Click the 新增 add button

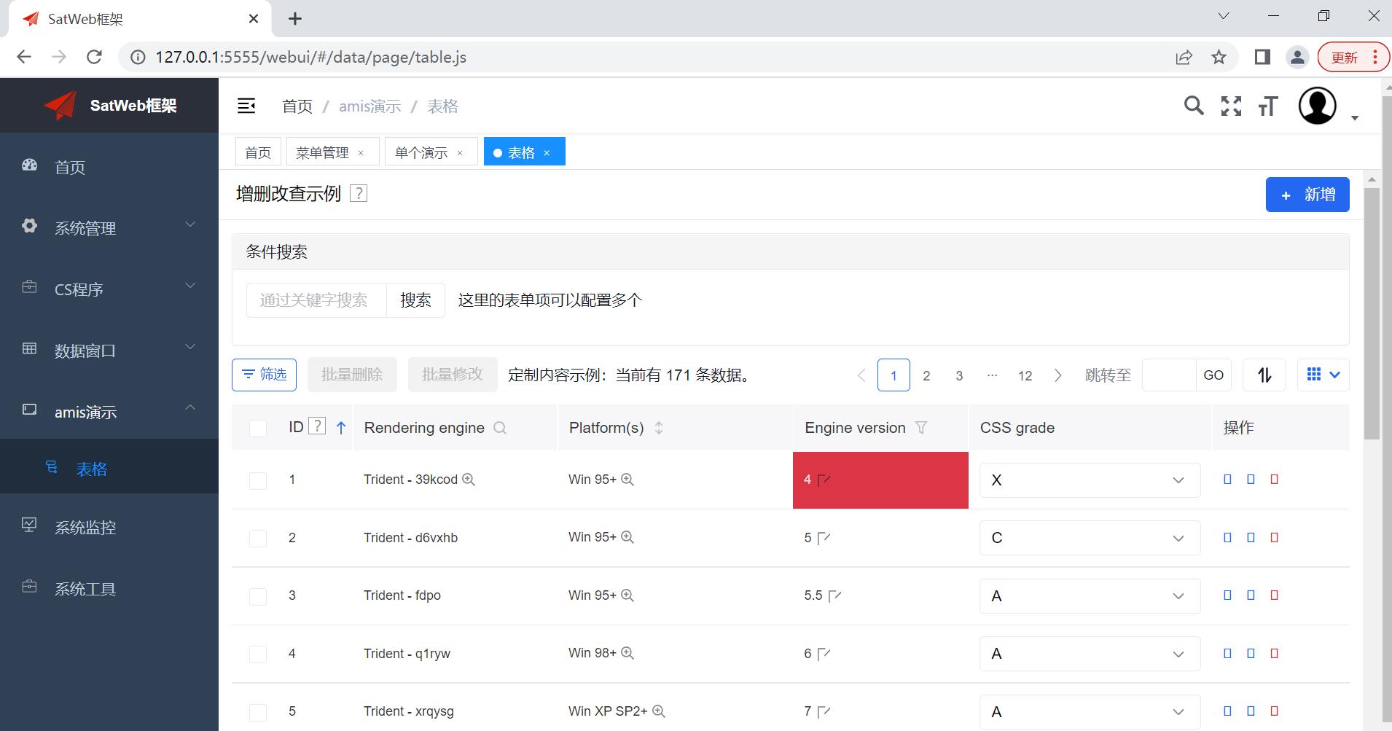[x=1307, y=195]
